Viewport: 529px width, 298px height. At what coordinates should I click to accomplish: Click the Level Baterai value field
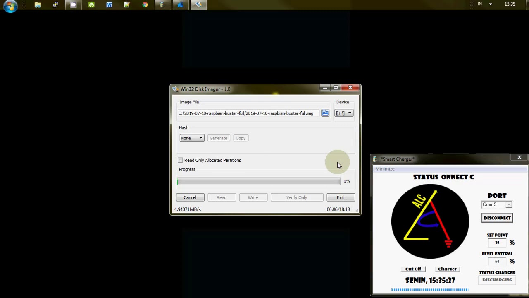[497, 262]
